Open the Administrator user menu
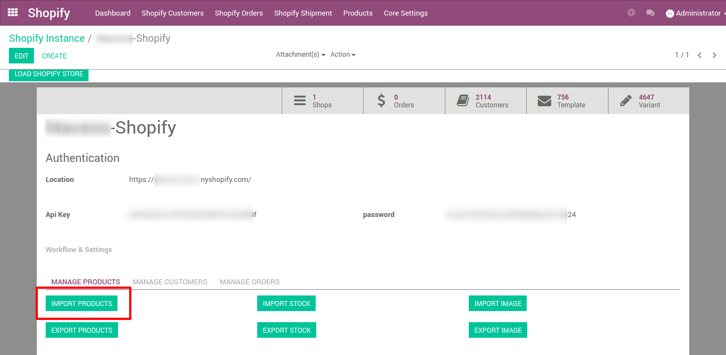 (693, 13)
